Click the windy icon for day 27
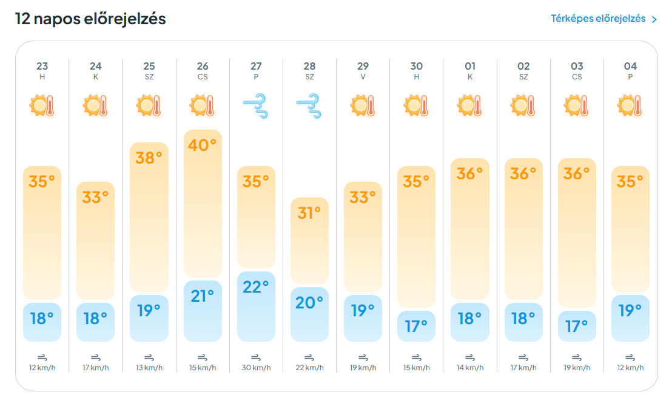 point(255,105)
